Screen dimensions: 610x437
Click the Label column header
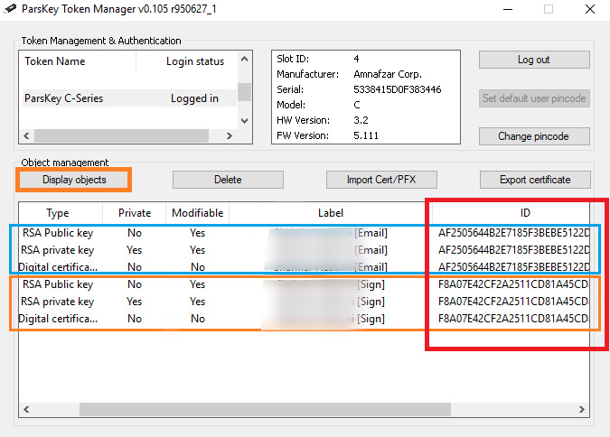[330, 213]
